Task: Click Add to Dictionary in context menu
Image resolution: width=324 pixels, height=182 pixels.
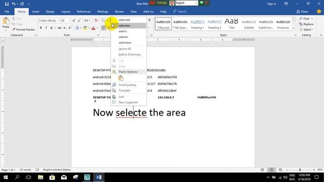Action: 129,55
